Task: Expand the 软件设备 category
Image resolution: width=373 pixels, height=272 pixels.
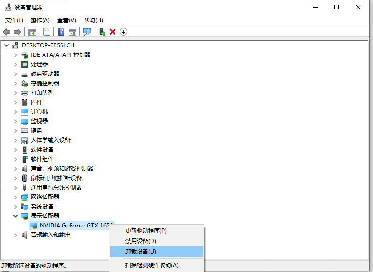Action: click(x=16, y=150)
